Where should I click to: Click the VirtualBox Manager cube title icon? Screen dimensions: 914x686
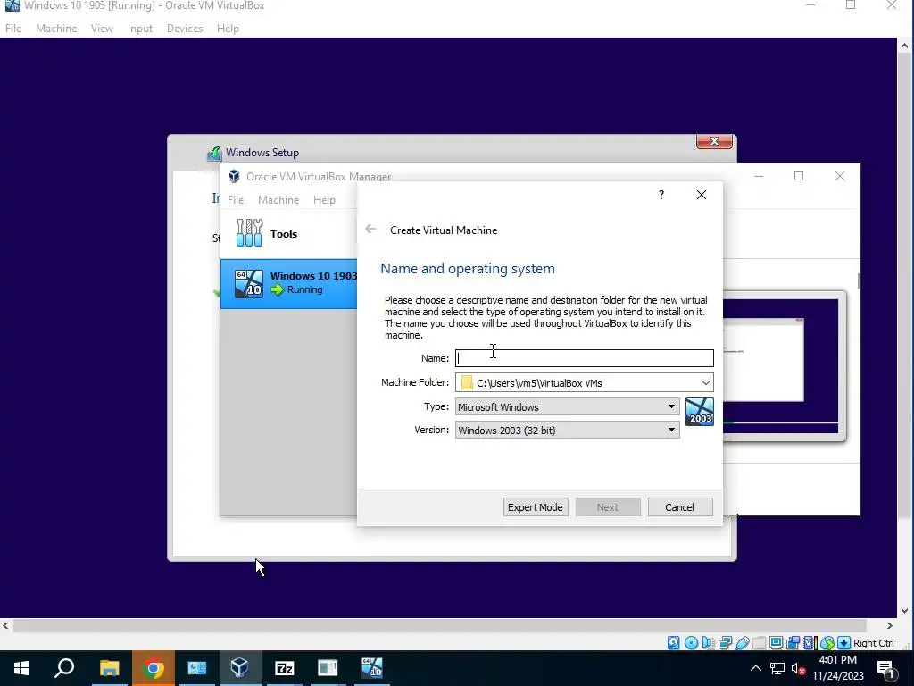click(234, 176)
